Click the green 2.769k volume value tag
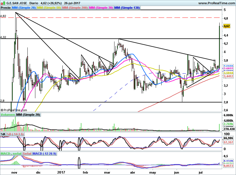The height and width of the screenshot is (175, 236). tap(228, 124)
